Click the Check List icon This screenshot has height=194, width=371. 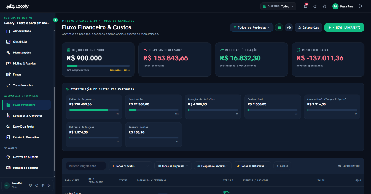click(8, 42)
